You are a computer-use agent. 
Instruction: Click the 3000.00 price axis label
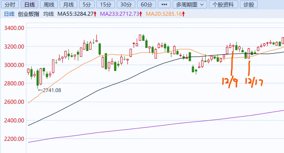14,65
